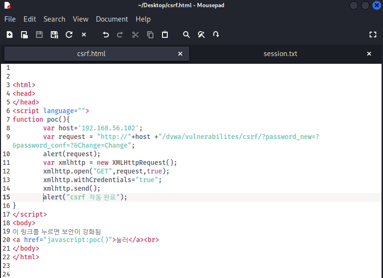Open the View menu
383x278 pixels.
point(81,19)
